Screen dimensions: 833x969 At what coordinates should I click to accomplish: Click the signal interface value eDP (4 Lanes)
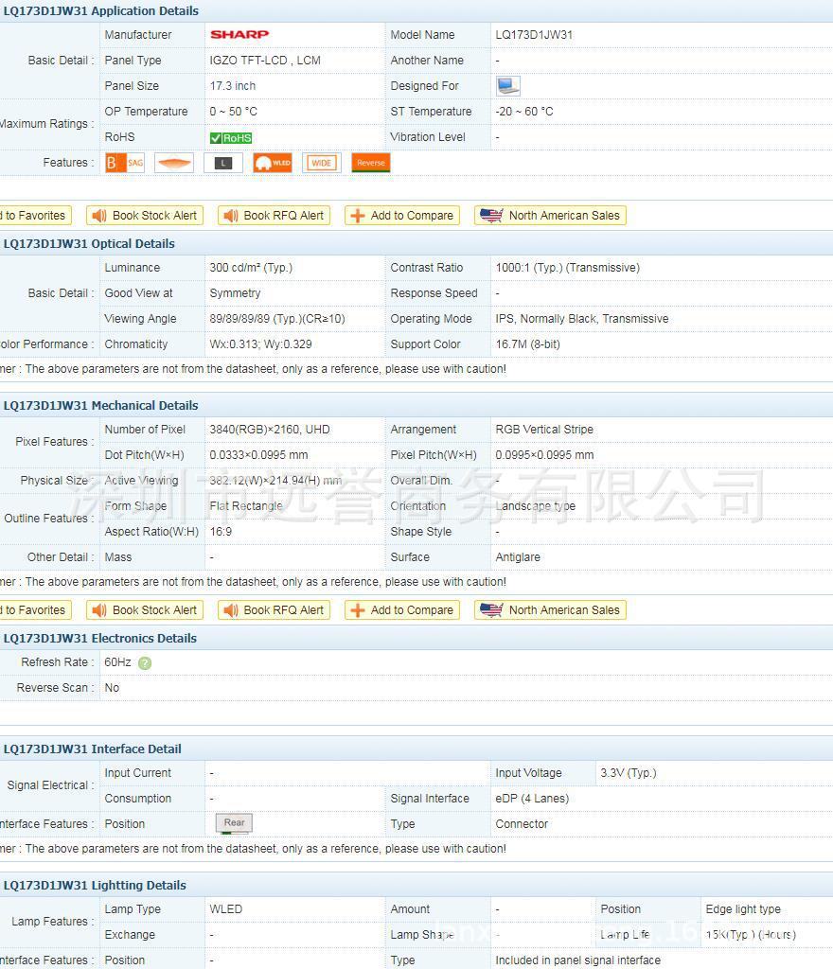(x=532, y=799)
